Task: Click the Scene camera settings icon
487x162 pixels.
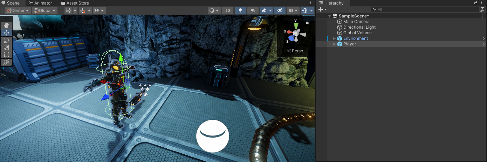Action: pyautogui.click(x=291, y=10)
